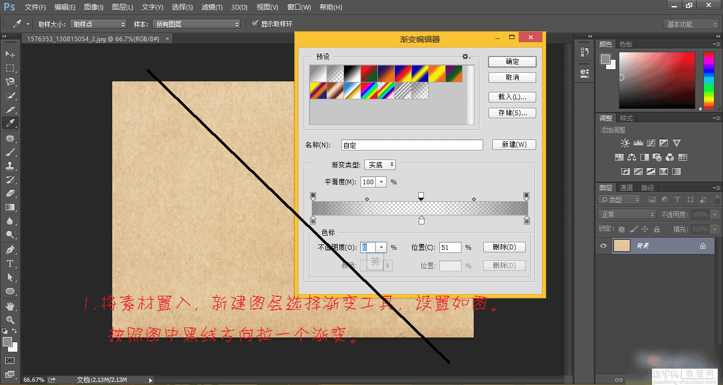Screen dimensions: 723x385
Task: Open the gradient presets gear menu
Action: pyautogui.click(x=466, y=57)
